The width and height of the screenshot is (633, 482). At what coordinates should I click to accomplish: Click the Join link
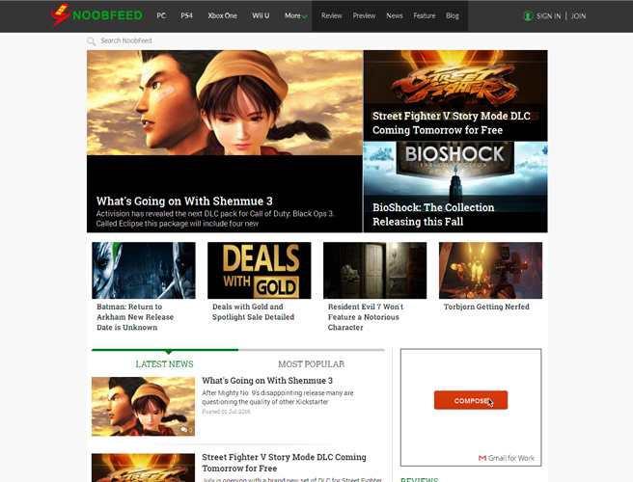coord(579,16)
